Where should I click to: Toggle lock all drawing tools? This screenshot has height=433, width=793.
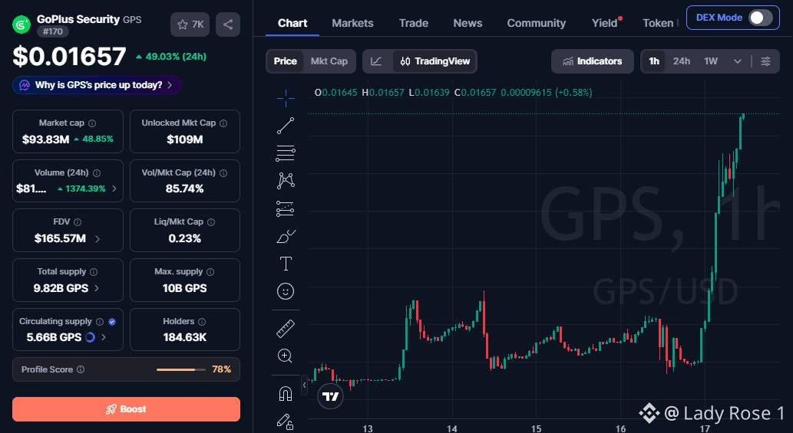286,421
